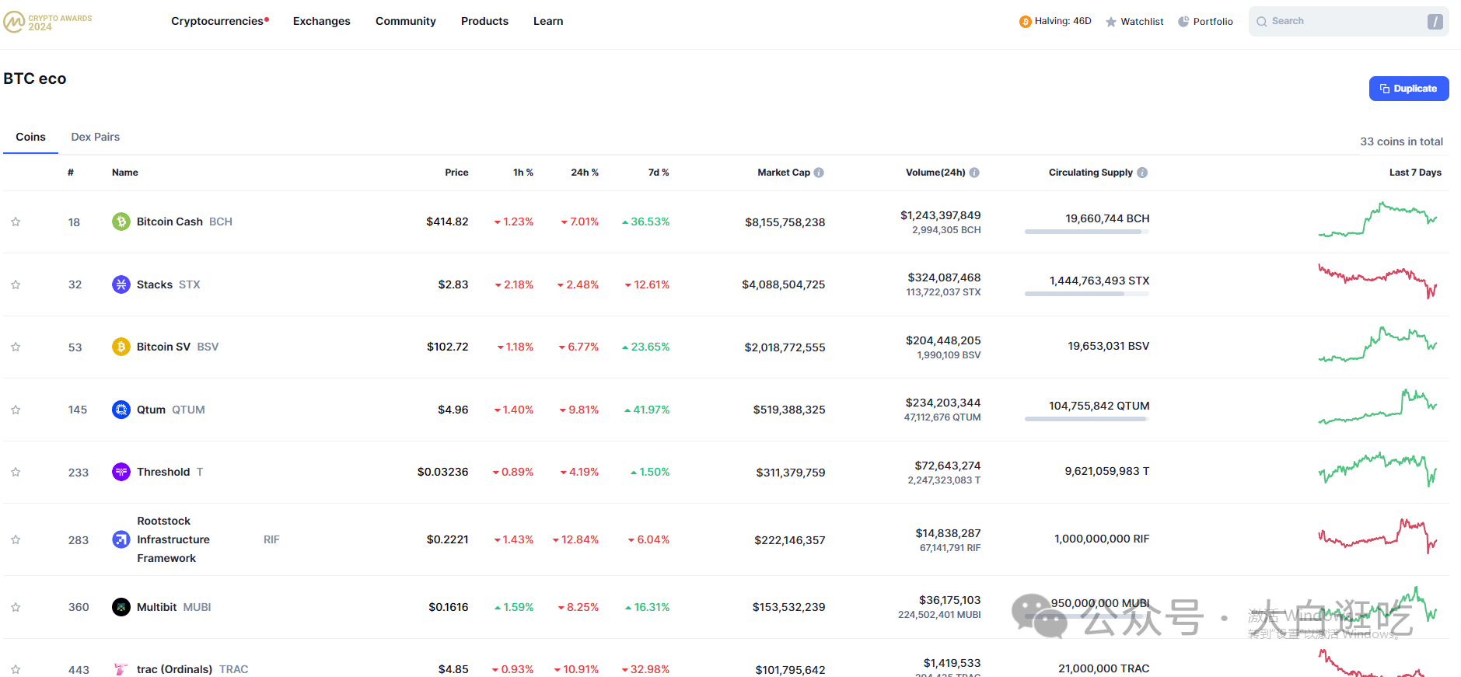Click Qtum circulating supply progress bar
The image size is (1461, 677).
(x=1087, y=419)
